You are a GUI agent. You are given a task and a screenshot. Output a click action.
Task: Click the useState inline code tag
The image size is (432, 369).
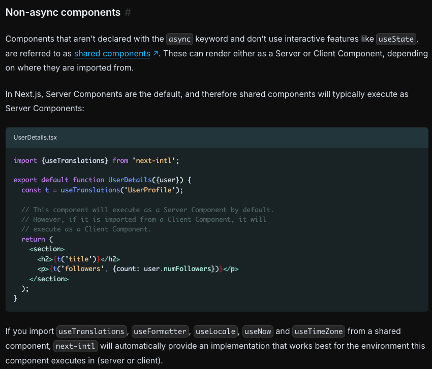click(396, 39)
